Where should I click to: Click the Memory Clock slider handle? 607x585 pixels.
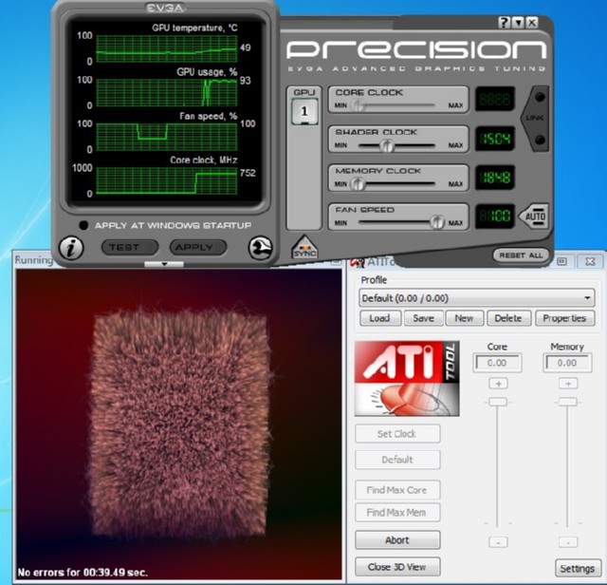(359, 183)
